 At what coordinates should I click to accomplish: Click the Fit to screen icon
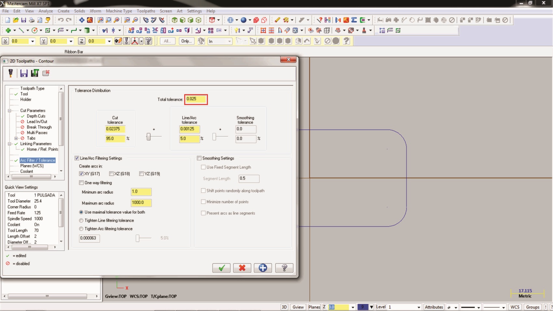[x=82, y=20]
